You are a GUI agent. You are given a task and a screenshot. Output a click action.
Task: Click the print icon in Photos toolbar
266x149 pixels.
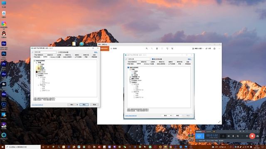coord(214,48)
